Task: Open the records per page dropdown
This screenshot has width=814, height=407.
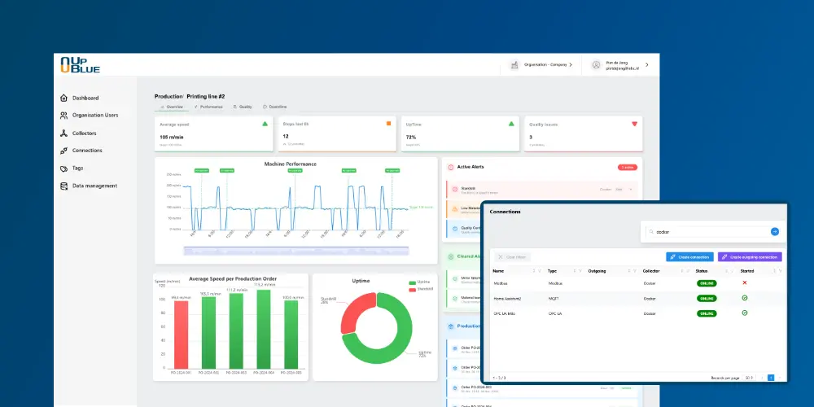Action: tap(750, 378)
